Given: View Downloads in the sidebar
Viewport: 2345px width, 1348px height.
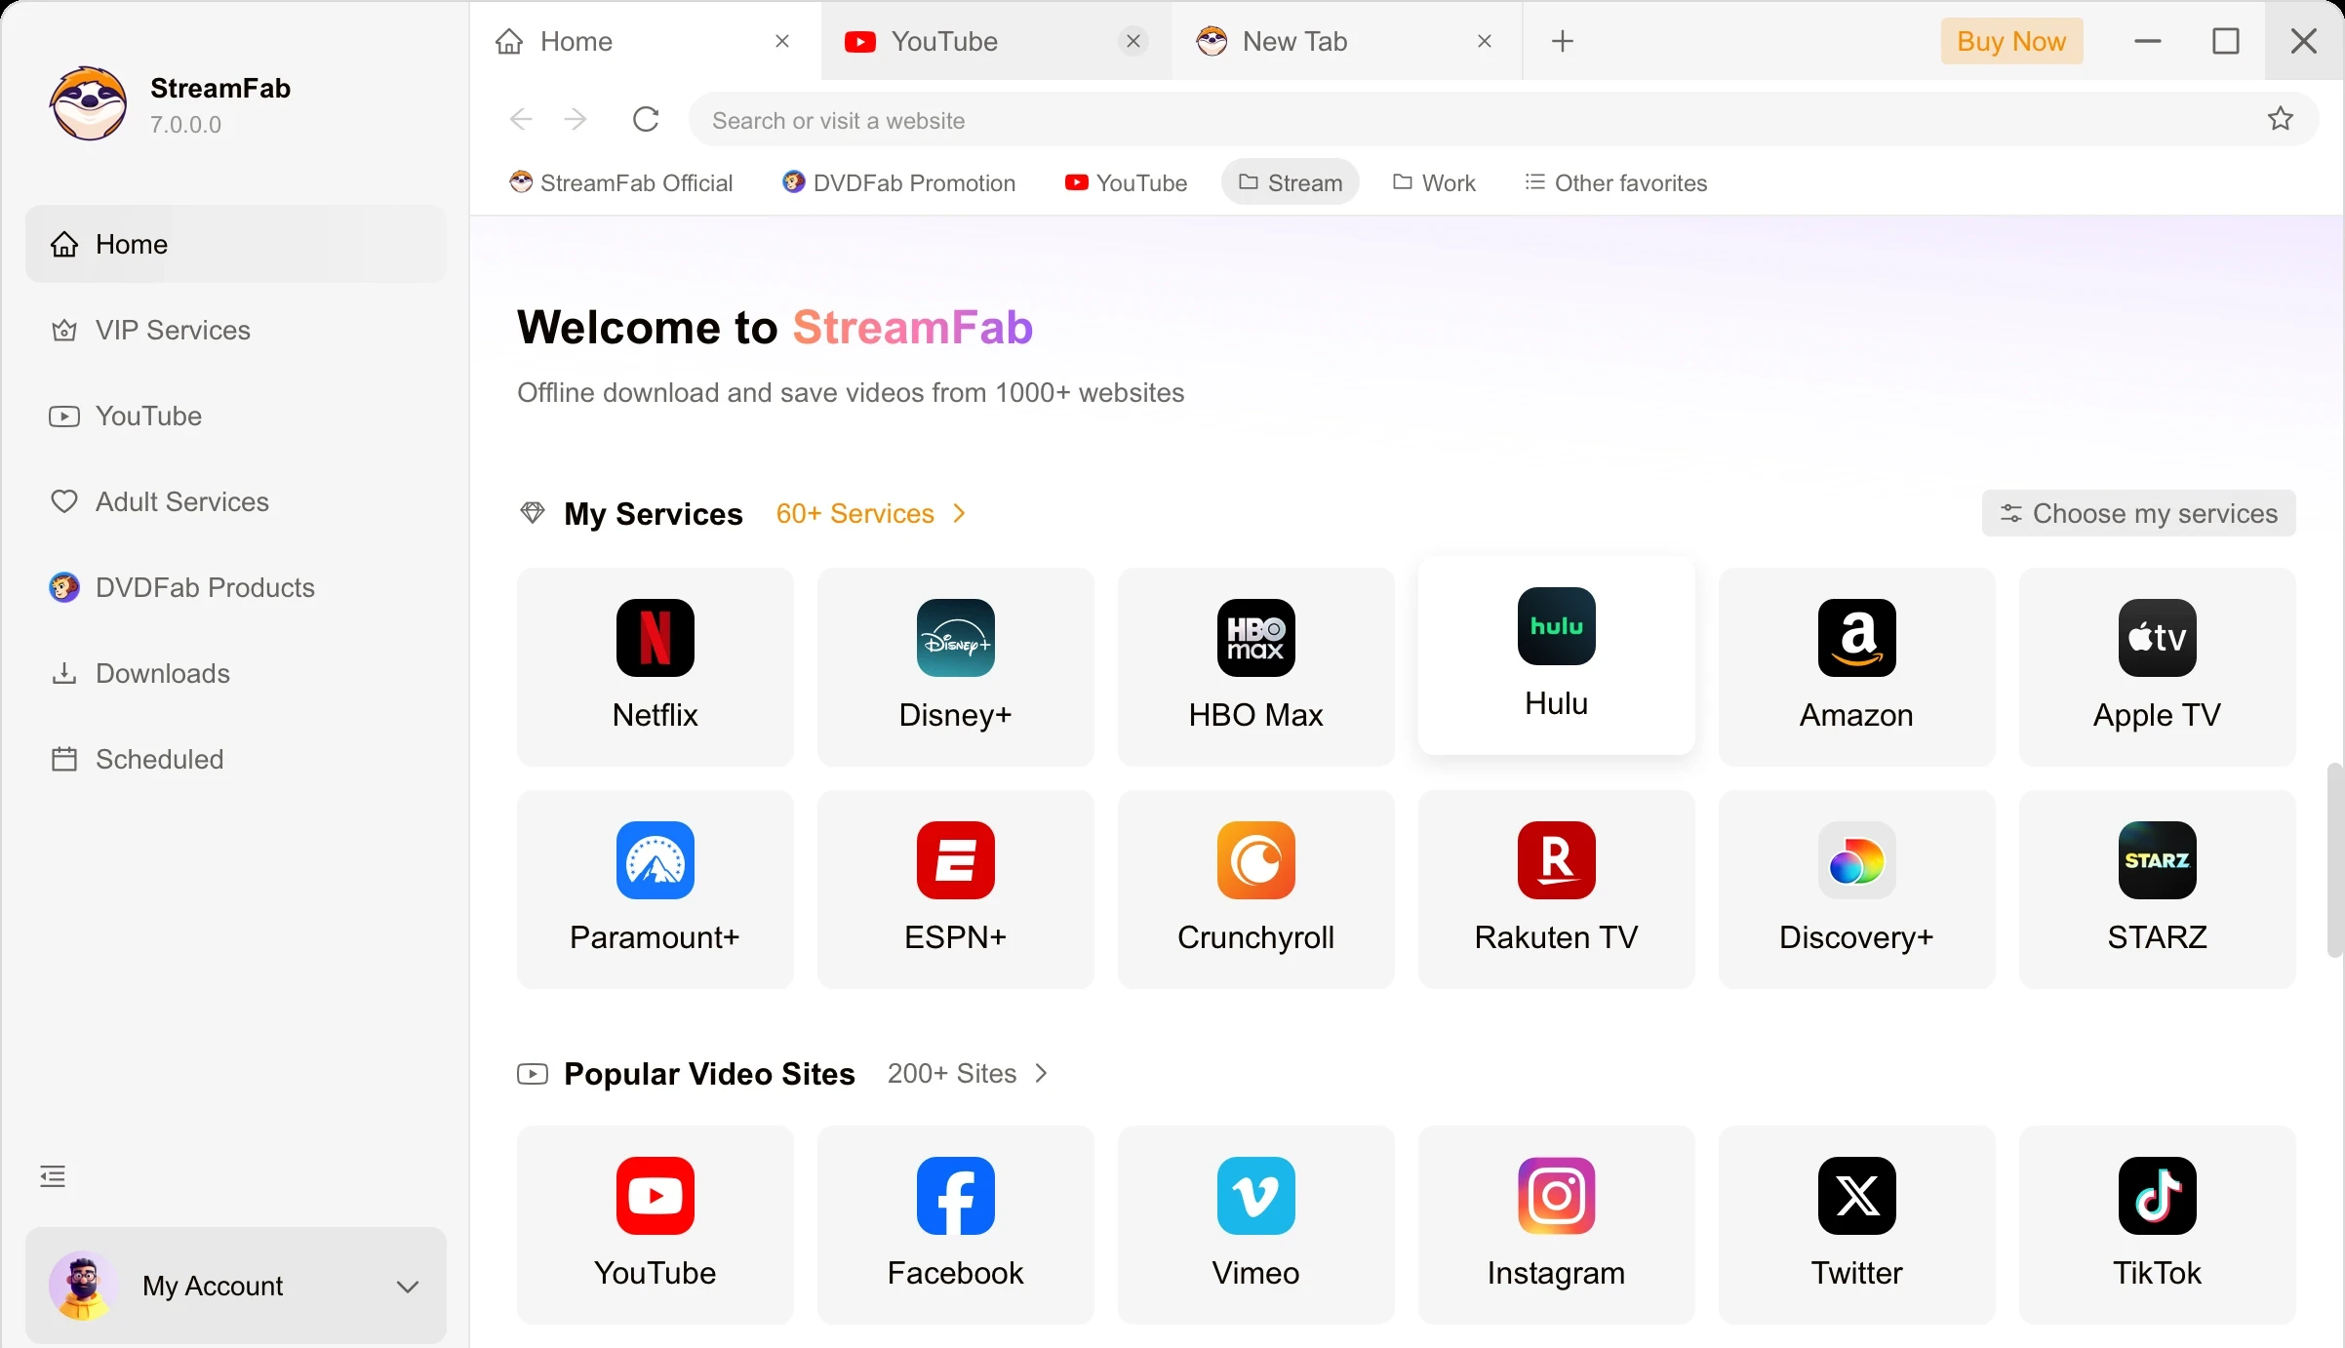Looking at the screenshot, I should 236,673.
